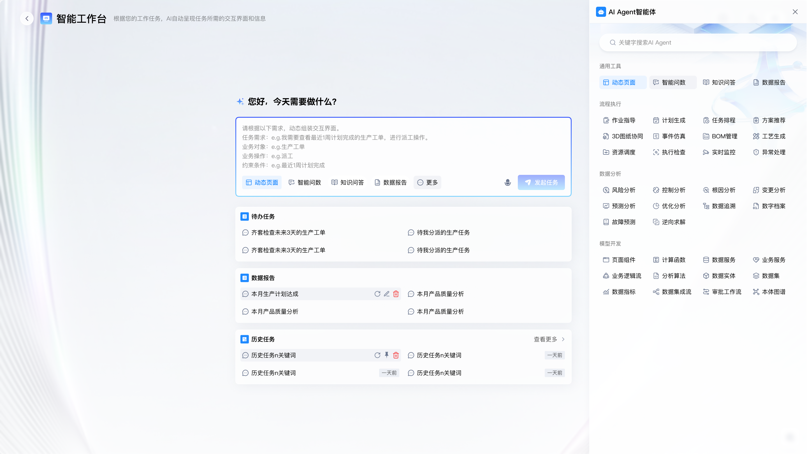The image size is (807, 454).
Task: Delete the first 历史任务n关键词 entry
Action: pos(396,355)
